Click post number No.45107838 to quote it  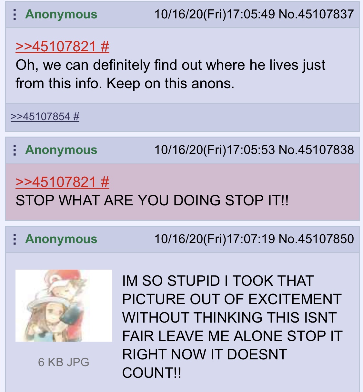coord(316,150)
